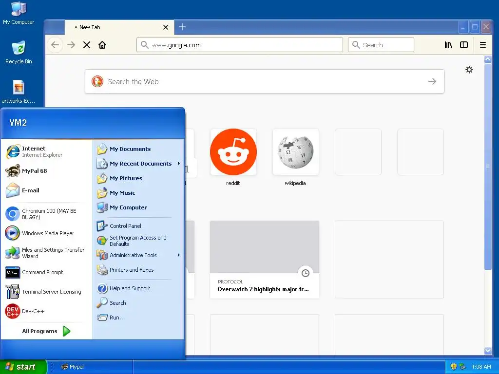Click the DuckDuckGo logo in search box

[x=97, y=81]
